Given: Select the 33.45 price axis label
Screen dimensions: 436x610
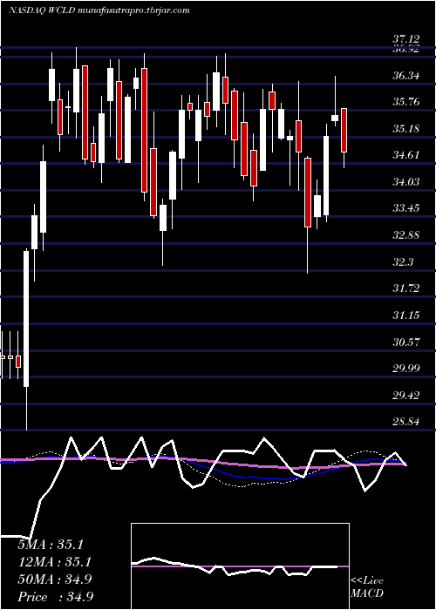Looking at the screenshot, I should coord(406,208).
